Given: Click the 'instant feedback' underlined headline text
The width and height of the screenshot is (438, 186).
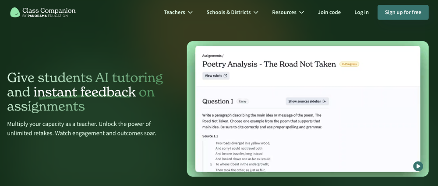Looking at the screenshot, I should pos(85,92).
